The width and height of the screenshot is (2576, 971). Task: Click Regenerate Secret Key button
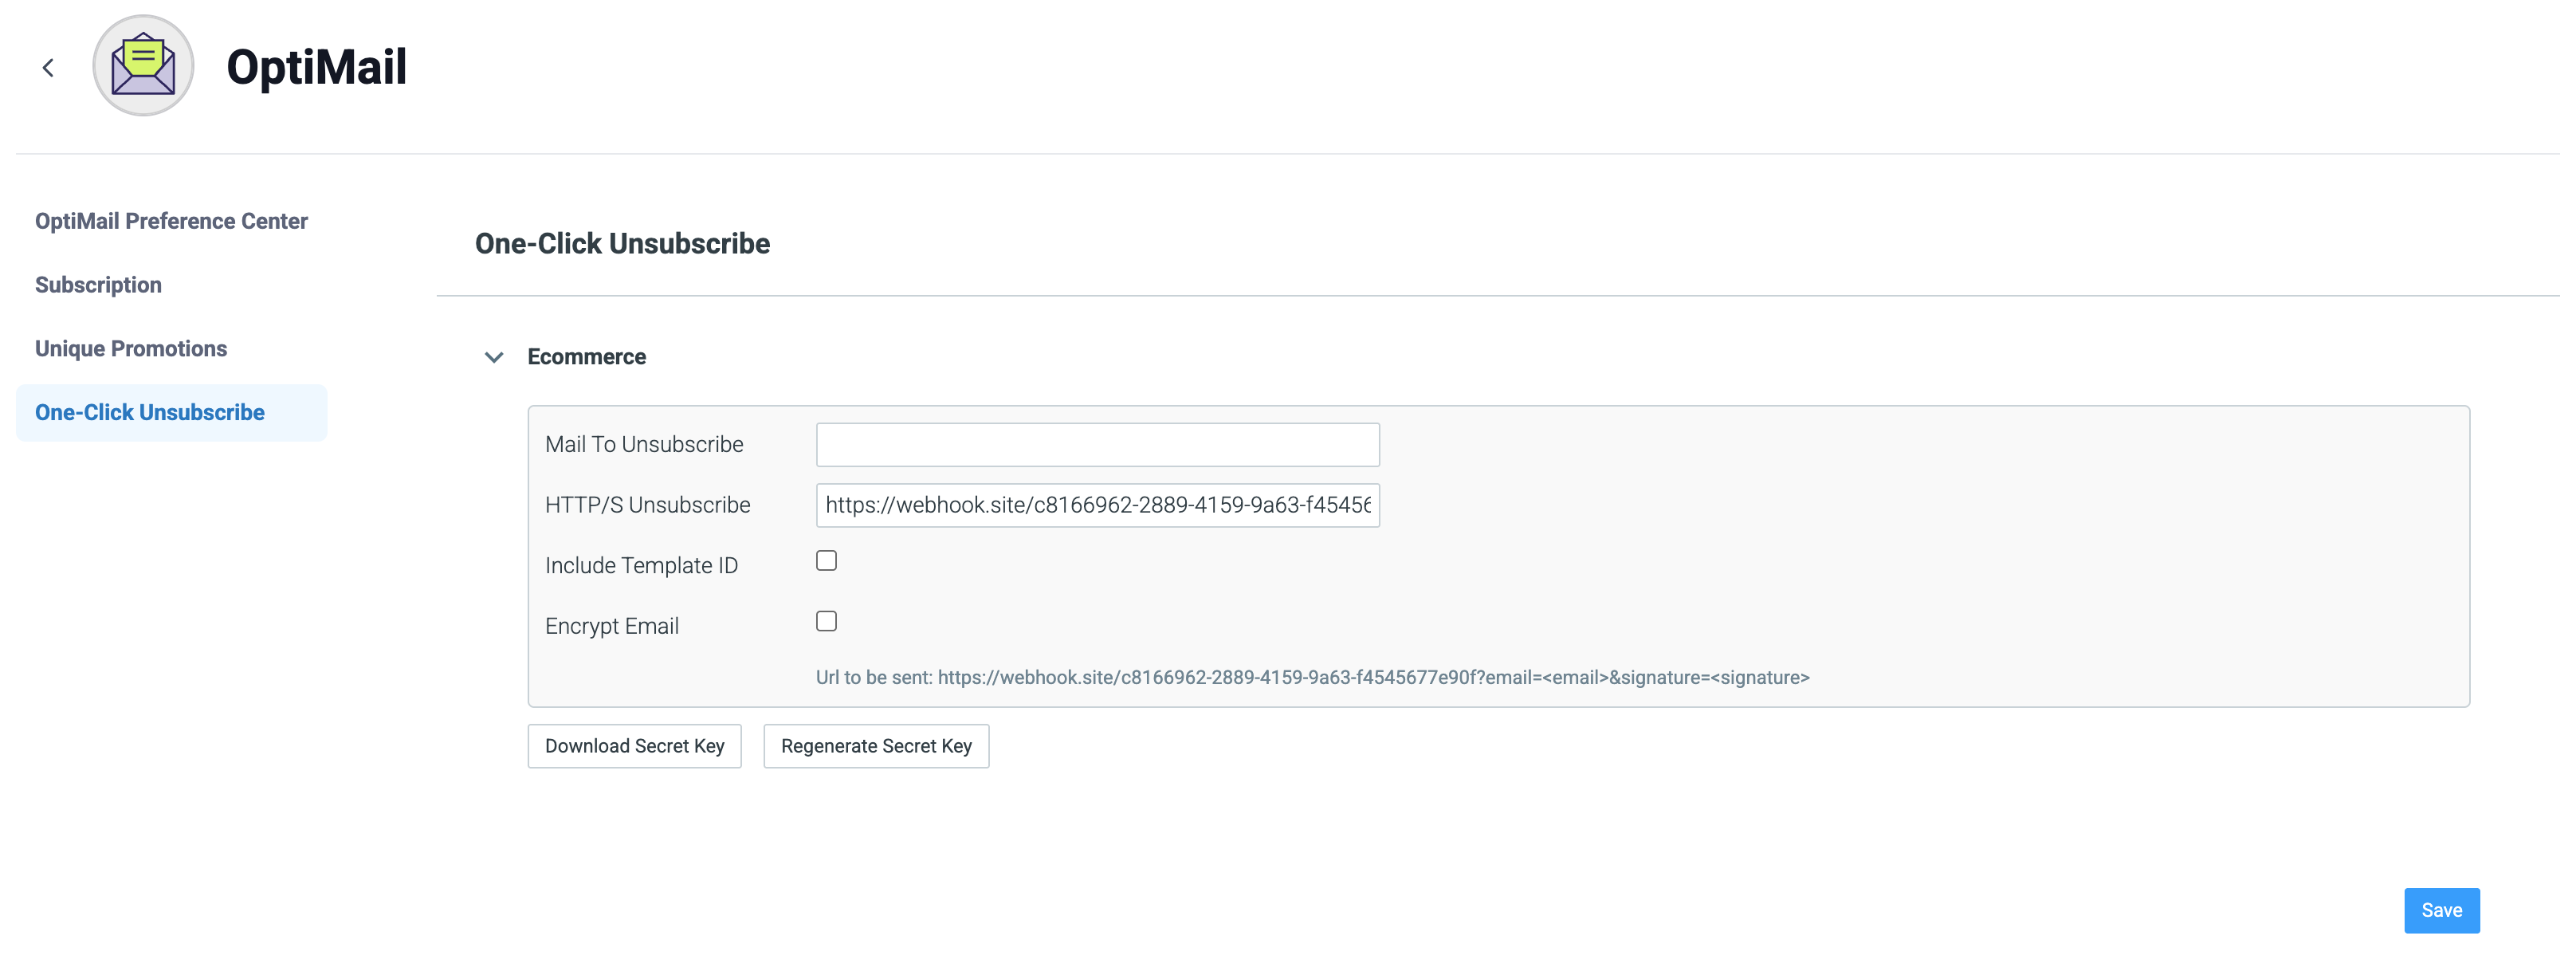tap(876, 746)
